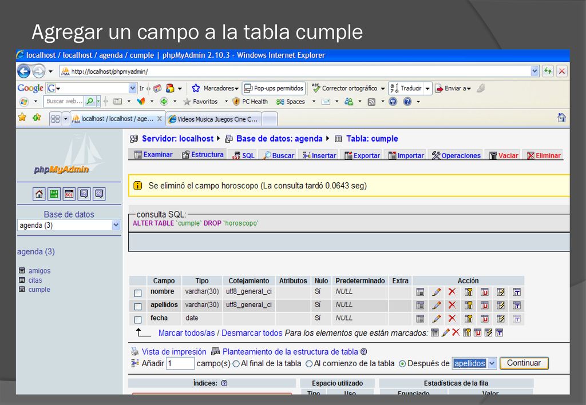Check the fecha field checkbox

[138, 320]
